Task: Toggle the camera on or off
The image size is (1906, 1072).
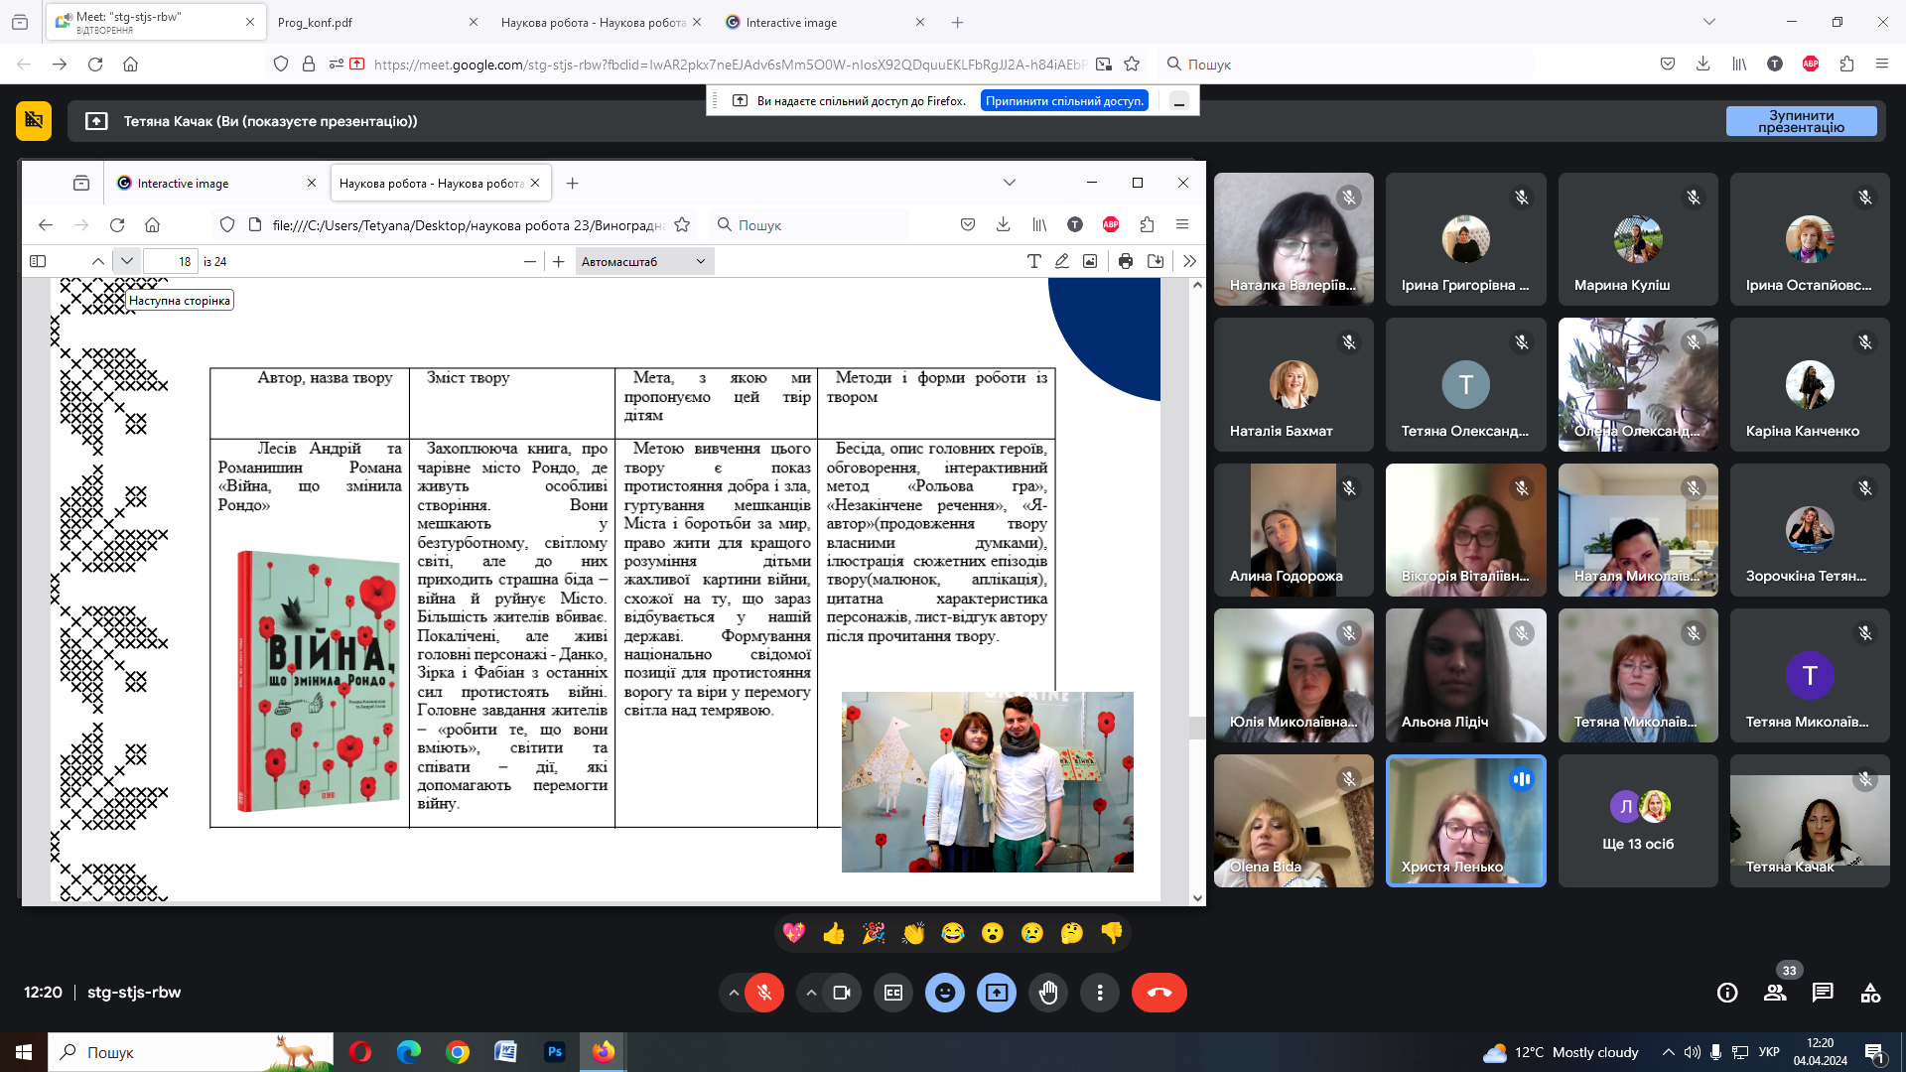Action: (842, 993)
